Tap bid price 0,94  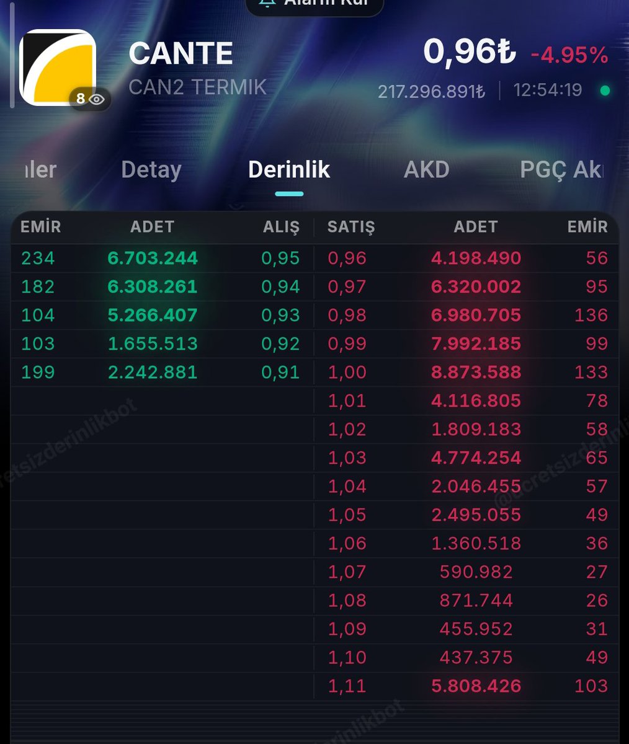[280, 286]
